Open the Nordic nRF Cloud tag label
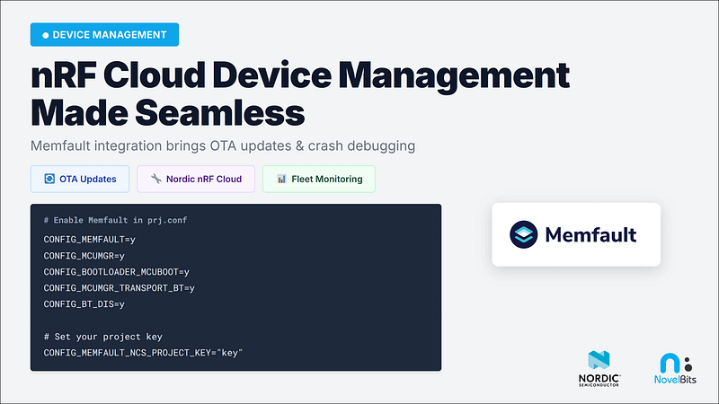This screenshot has width=719, height=404. (x=204, y=179)
